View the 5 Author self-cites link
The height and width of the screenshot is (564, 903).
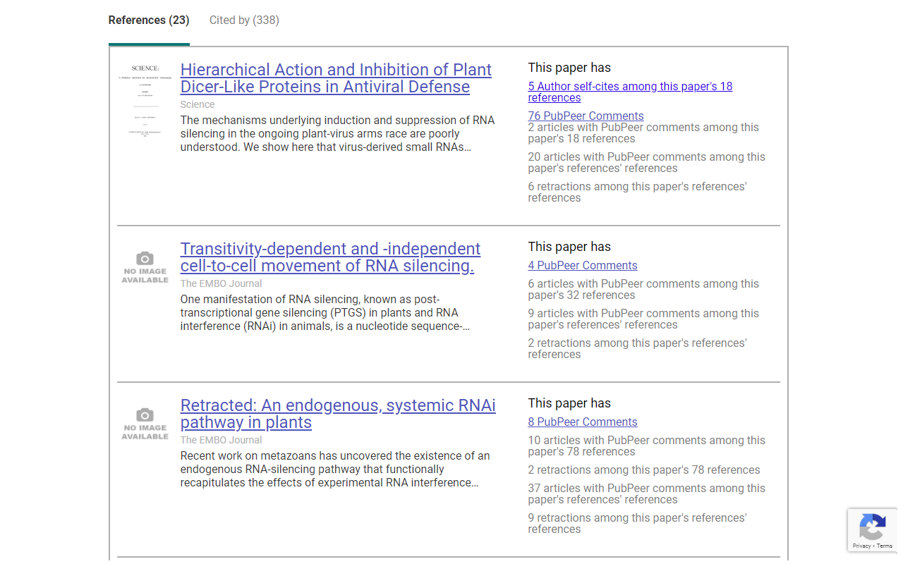click(629, 92)
